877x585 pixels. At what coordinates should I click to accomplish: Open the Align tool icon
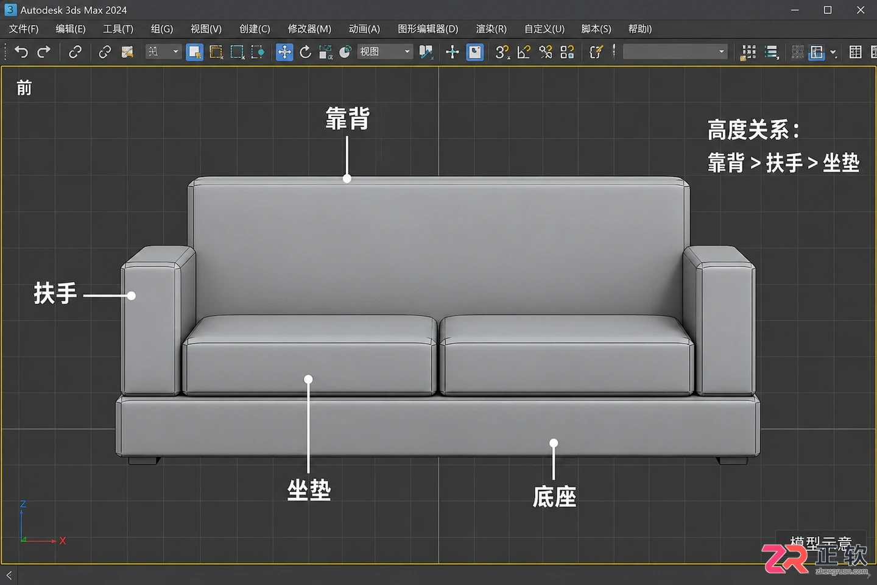(x=772, y=52)
